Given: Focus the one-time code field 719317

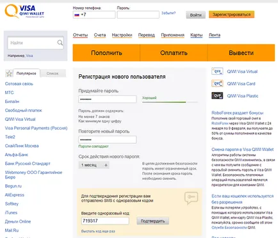Looking at the screenshot, I should pyautogui.click(x=105, y=221).
